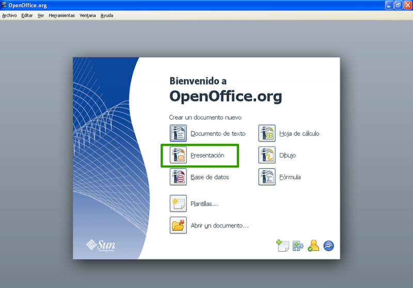Click the add extensions puzzle icon
Image resolution: width=413 pixels, height=288 pixels.
(x=298, y=246)
